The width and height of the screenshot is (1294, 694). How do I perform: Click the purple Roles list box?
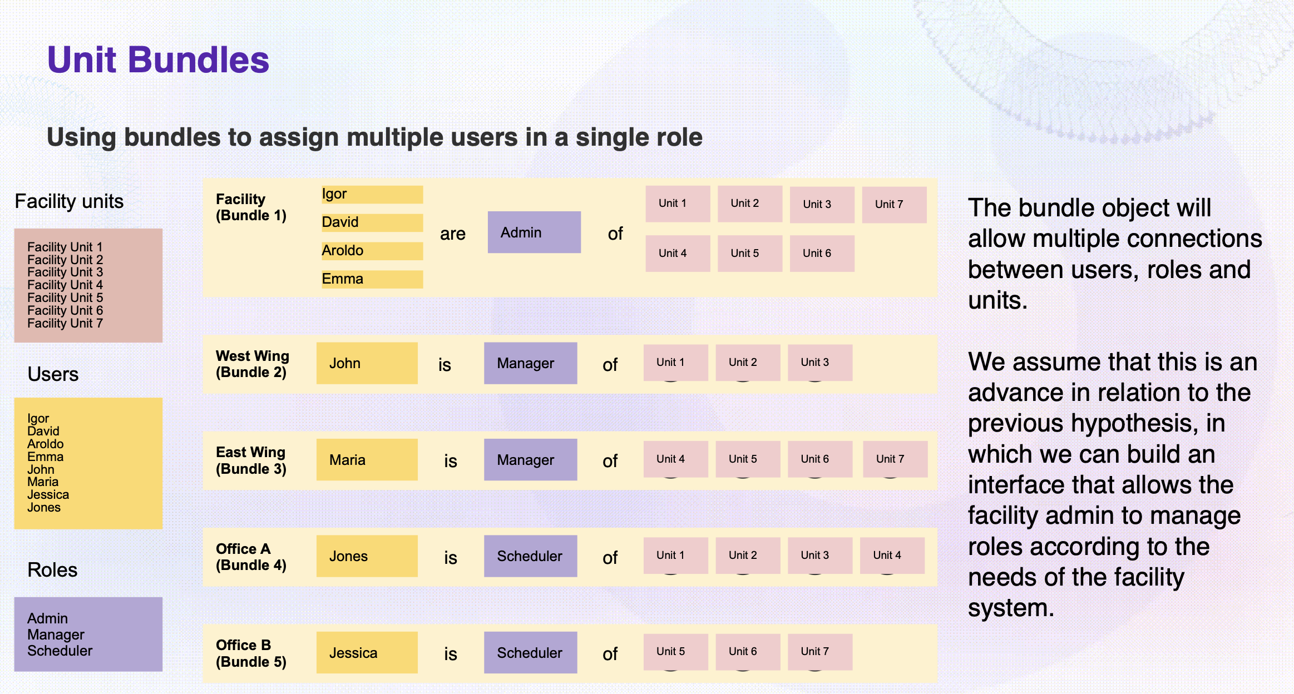pyautogui.click(x=88, y=634)
